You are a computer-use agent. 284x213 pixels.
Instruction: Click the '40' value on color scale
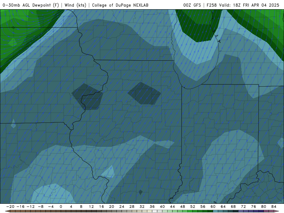click(162, 207)
